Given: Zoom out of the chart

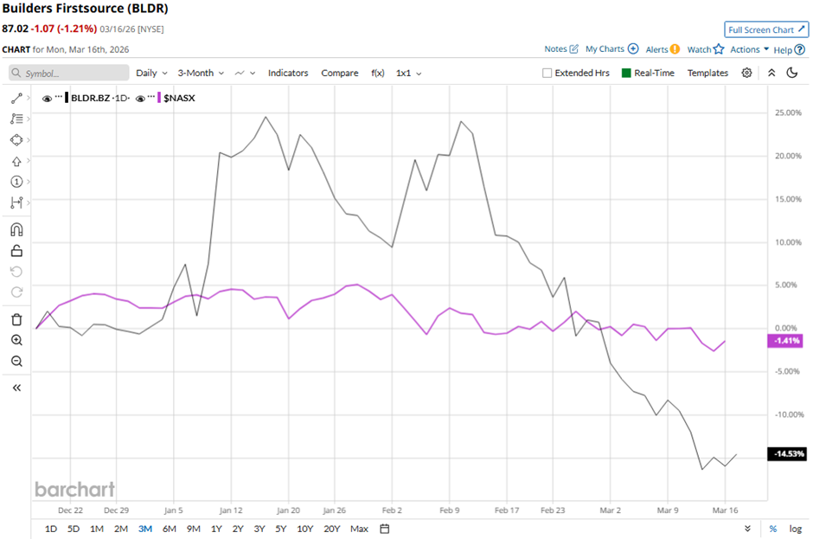Looking at the screenshot, I should pos(16,361).
